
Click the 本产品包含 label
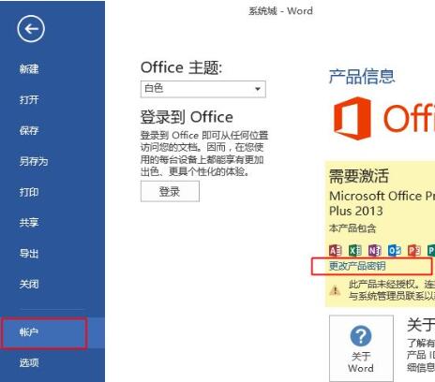(352, 228)
